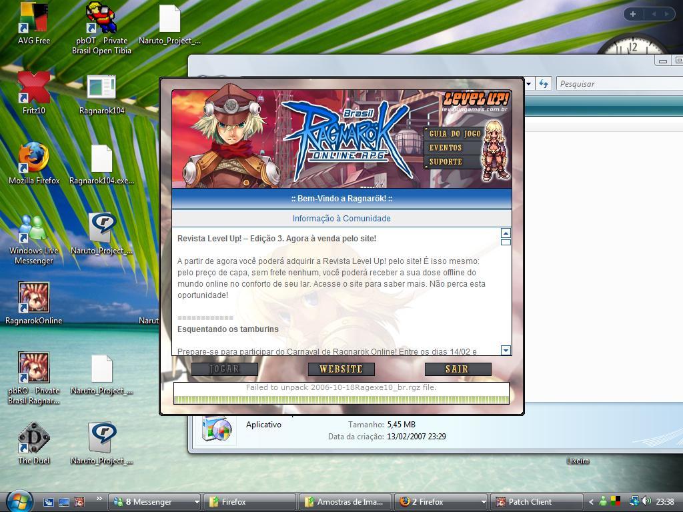The image size is (683, 512).
Task: Click the Messenger status tray icon
Action: pos(603,501)
